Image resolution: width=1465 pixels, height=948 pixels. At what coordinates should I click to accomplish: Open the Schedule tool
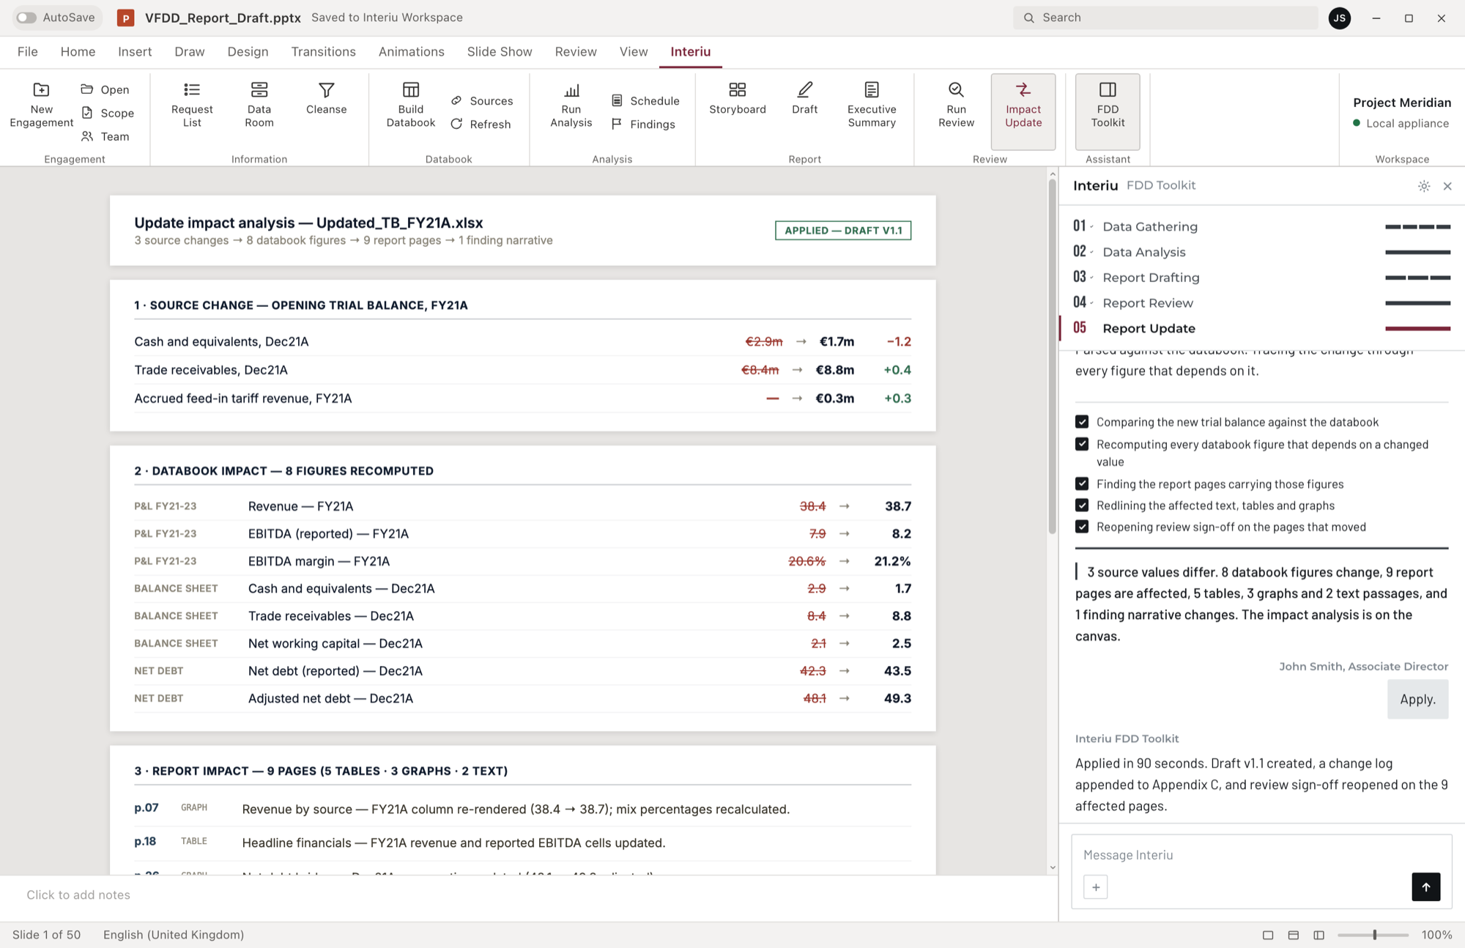coord(645,101)
